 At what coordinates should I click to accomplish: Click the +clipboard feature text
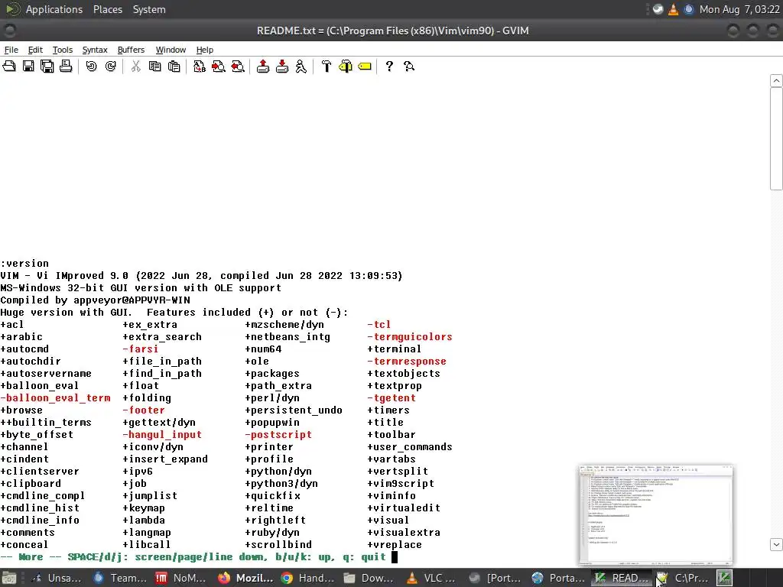click(x=31, y=484)
